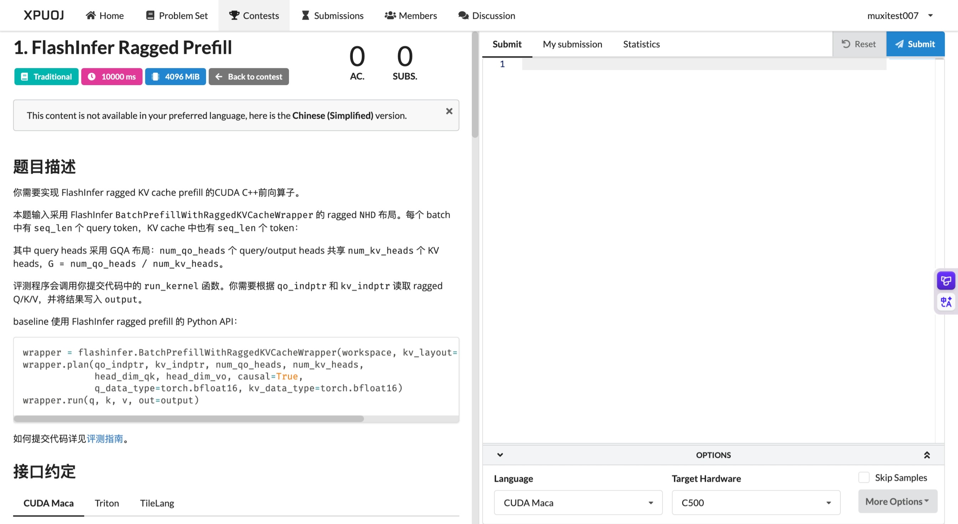958x524 pixels.
Task: Click the translate language icon
Action: pyautogui.click(x=946, y=302)
